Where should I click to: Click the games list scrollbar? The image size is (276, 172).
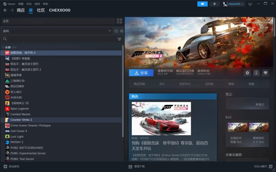pyautogui.click(x=123, y=91)
